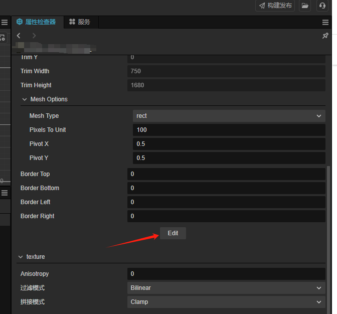Click the Anisotropy field
The height and width of the screenshot is (314, 337).
[226, 274]
